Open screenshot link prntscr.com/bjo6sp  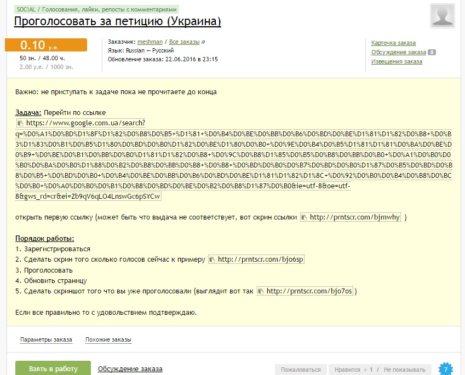[260, 259]
